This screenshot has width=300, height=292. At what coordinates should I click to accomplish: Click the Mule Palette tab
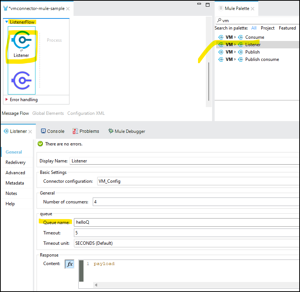[x=237, y=8]
